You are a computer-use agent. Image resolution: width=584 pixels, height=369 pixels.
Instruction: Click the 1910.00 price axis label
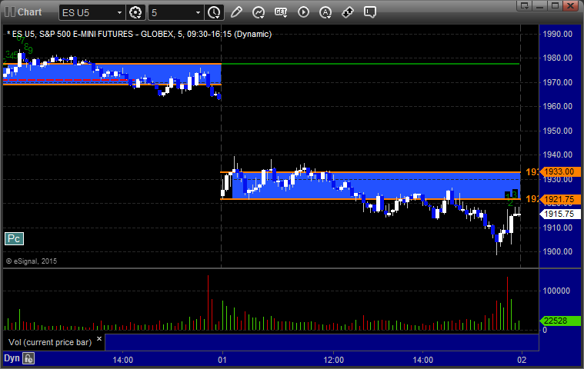(558, 228)
